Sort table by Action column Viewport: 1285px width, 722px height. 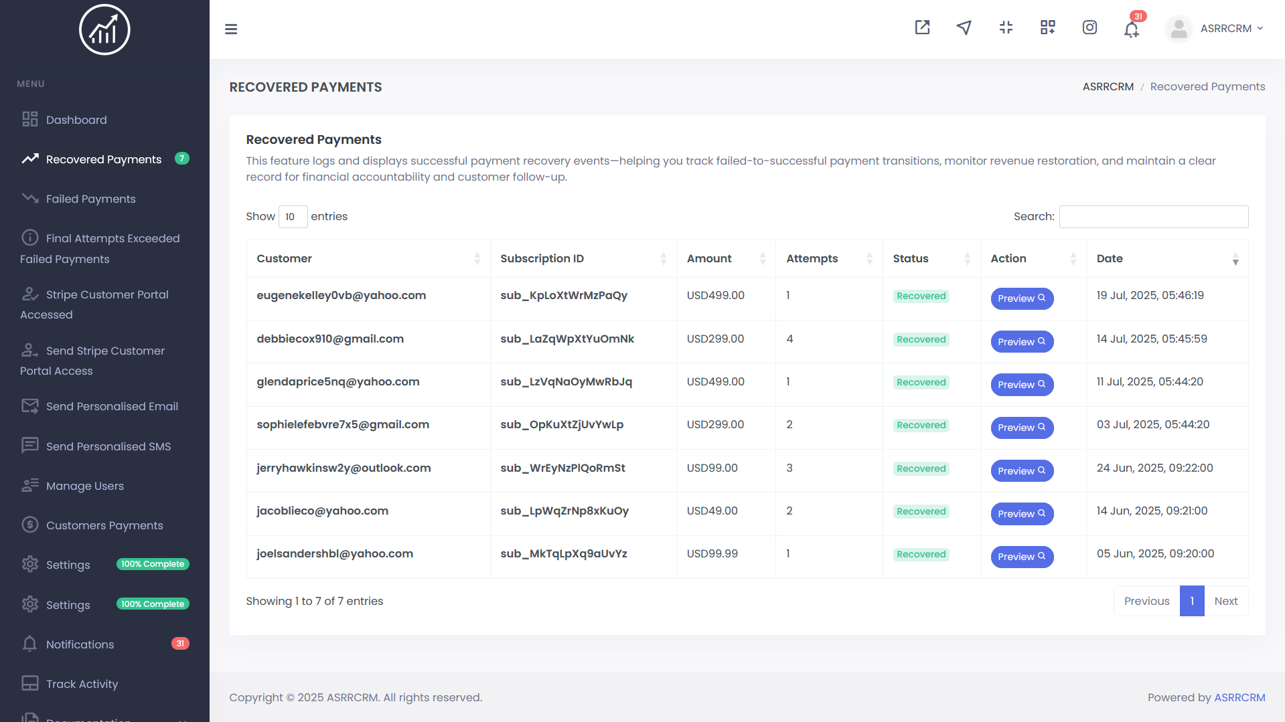click(1033, 258)
